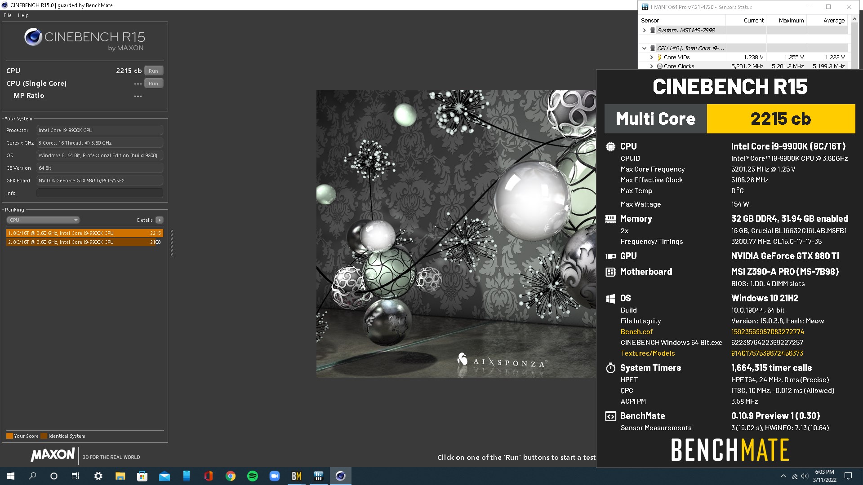Expand Core VIDs row in HWiNFO
This screenshot has width=863, height=485.
[651, 57]
